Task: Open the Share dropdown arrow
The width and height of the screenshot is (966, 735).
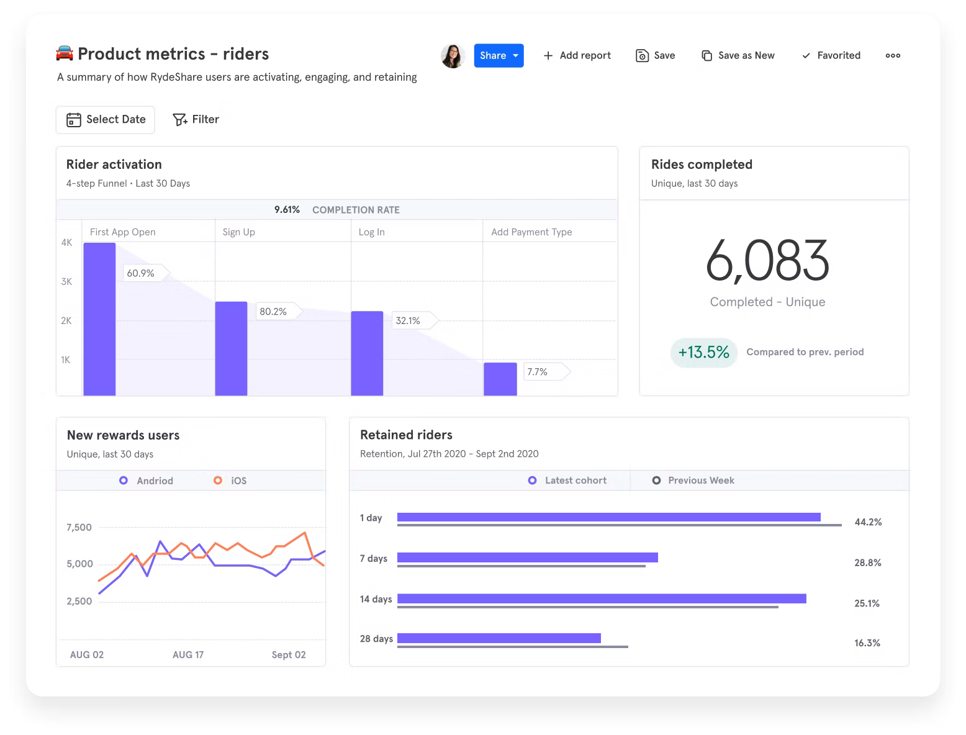Action: click(514, 55)
